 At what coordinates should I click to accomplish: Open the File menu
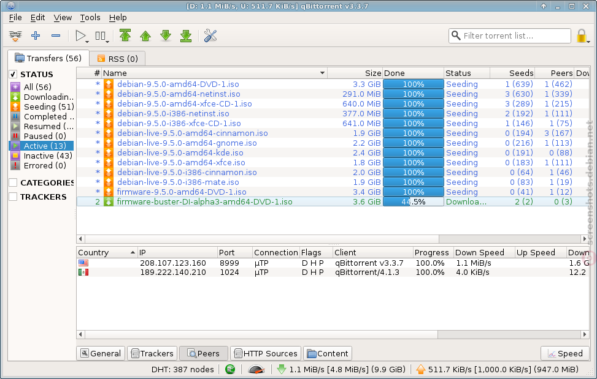[15, 18]
